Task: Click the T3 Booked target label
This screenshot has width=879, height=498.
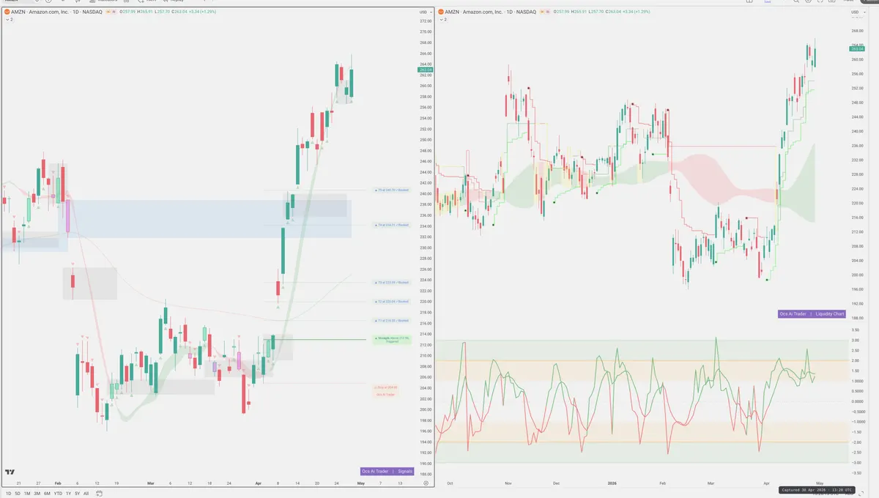Action: [x=392, y=282]
